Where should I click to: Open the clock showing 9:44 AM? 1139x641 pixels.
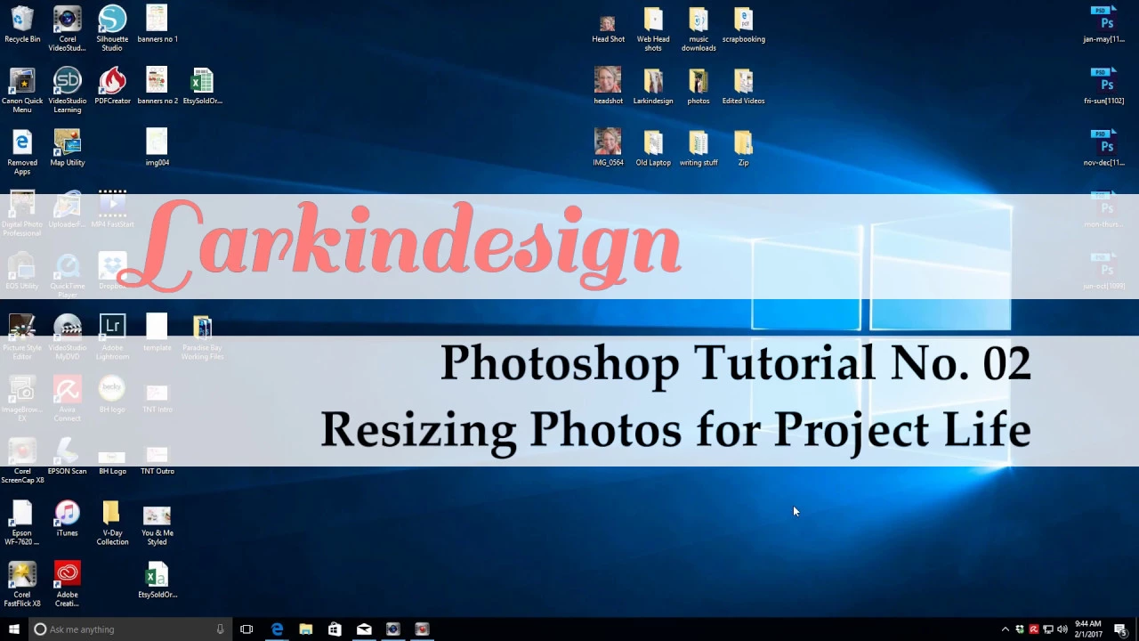click(1088, 629)
